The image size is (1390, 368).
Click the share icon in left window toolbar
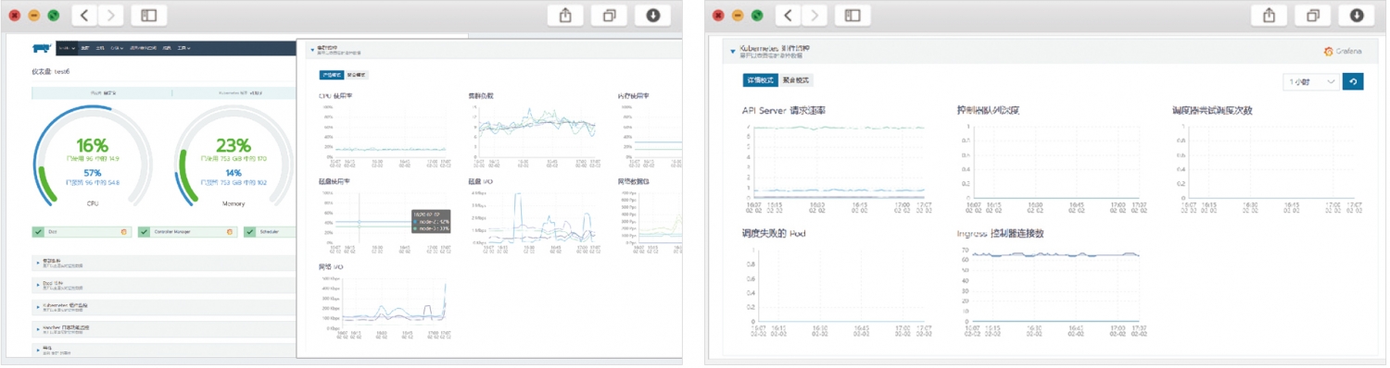[564, 16]
